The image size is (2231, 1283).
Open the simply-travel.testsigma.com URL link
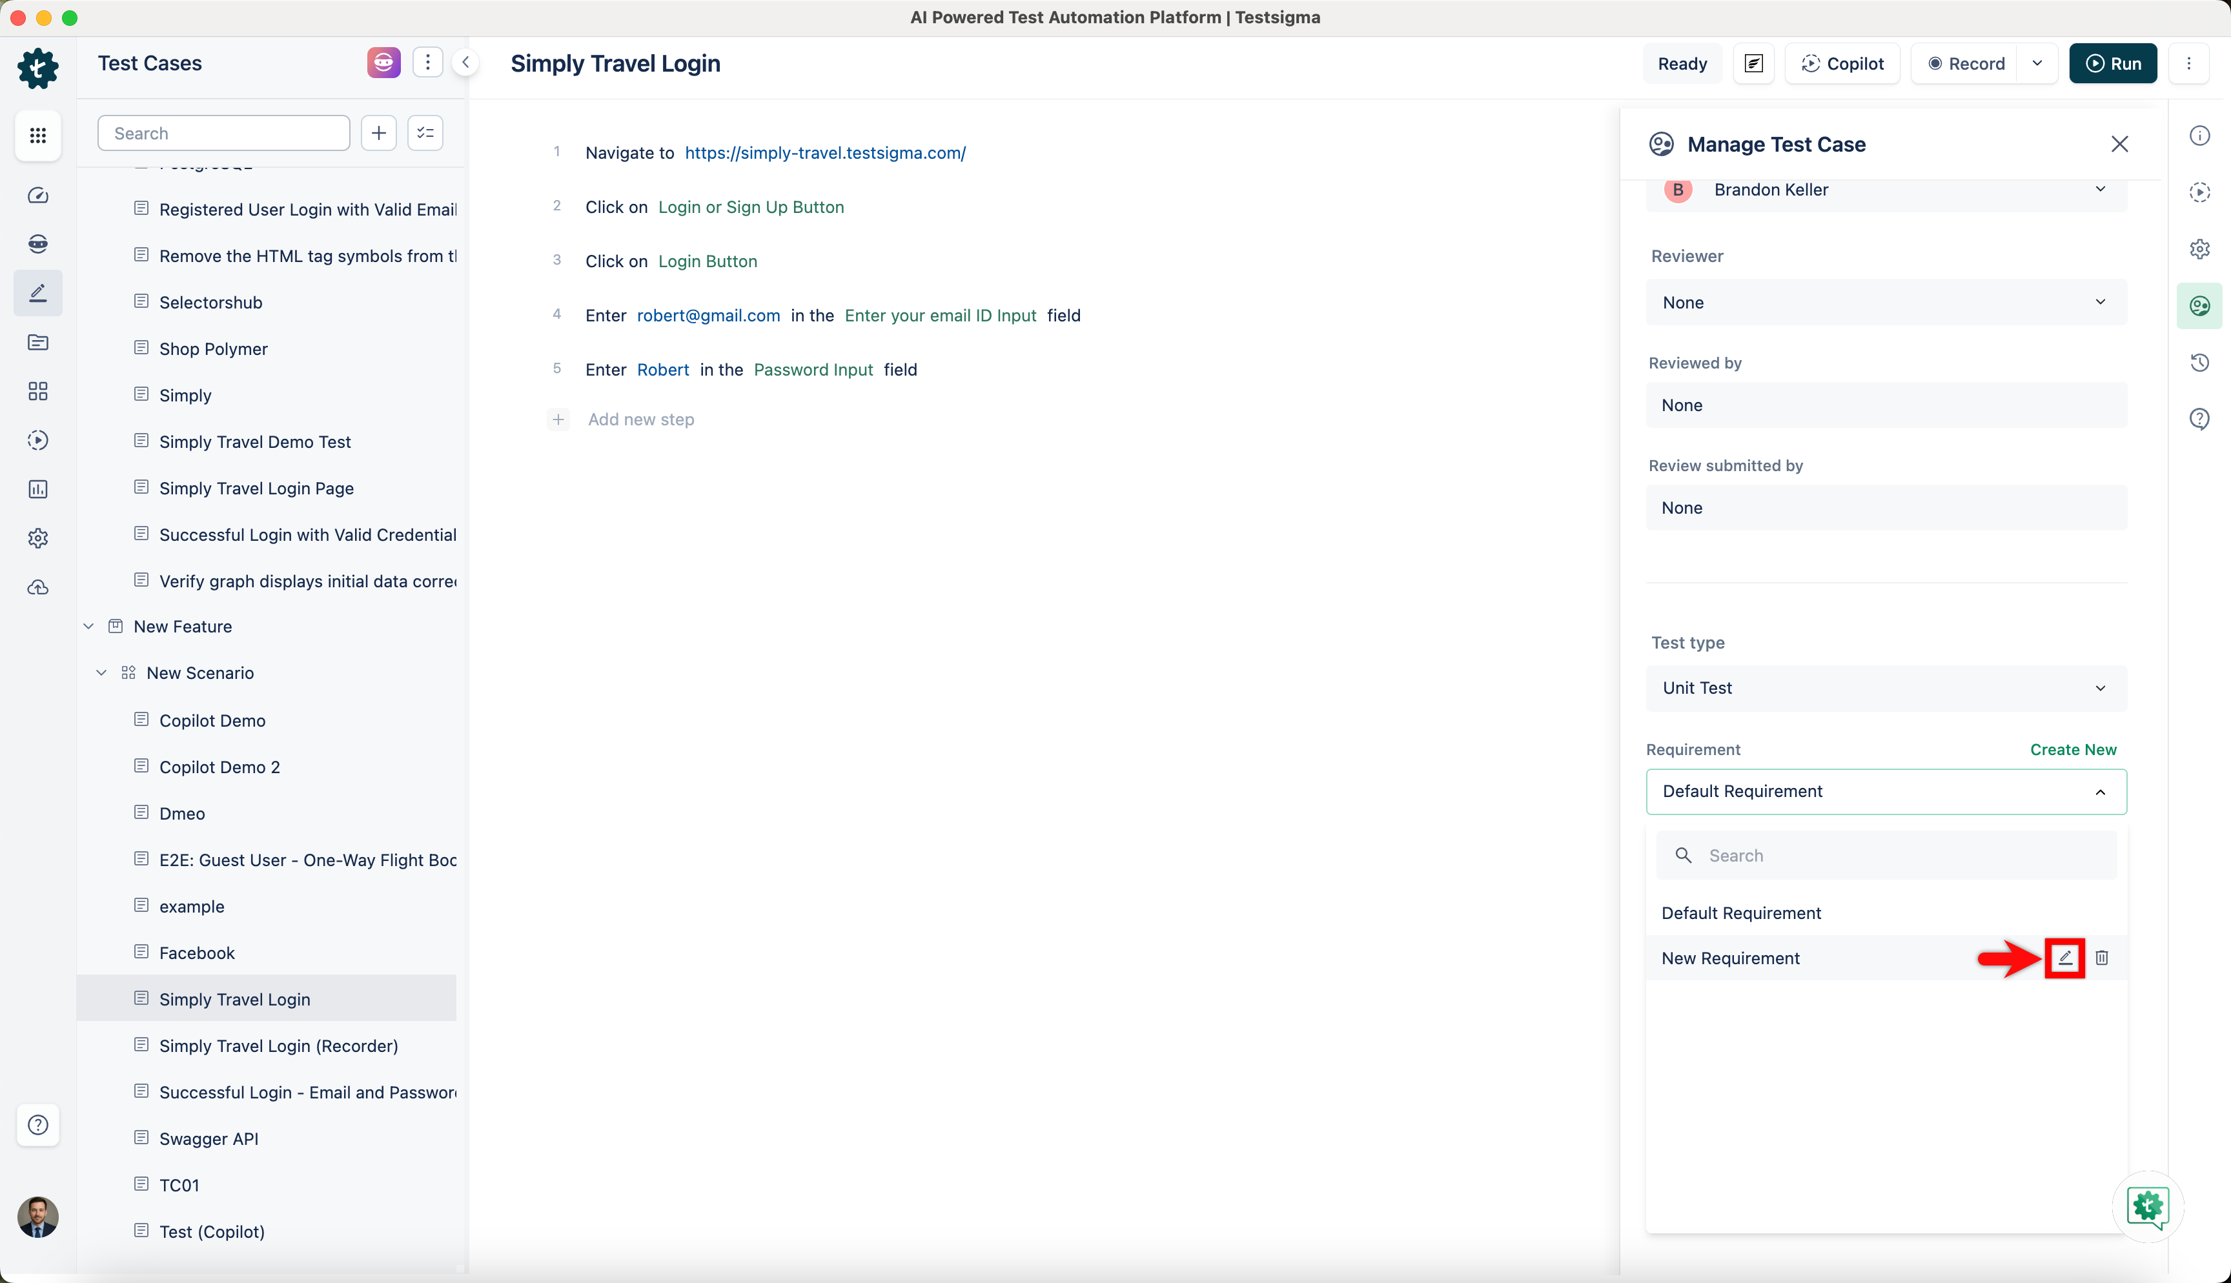(826, 154)
